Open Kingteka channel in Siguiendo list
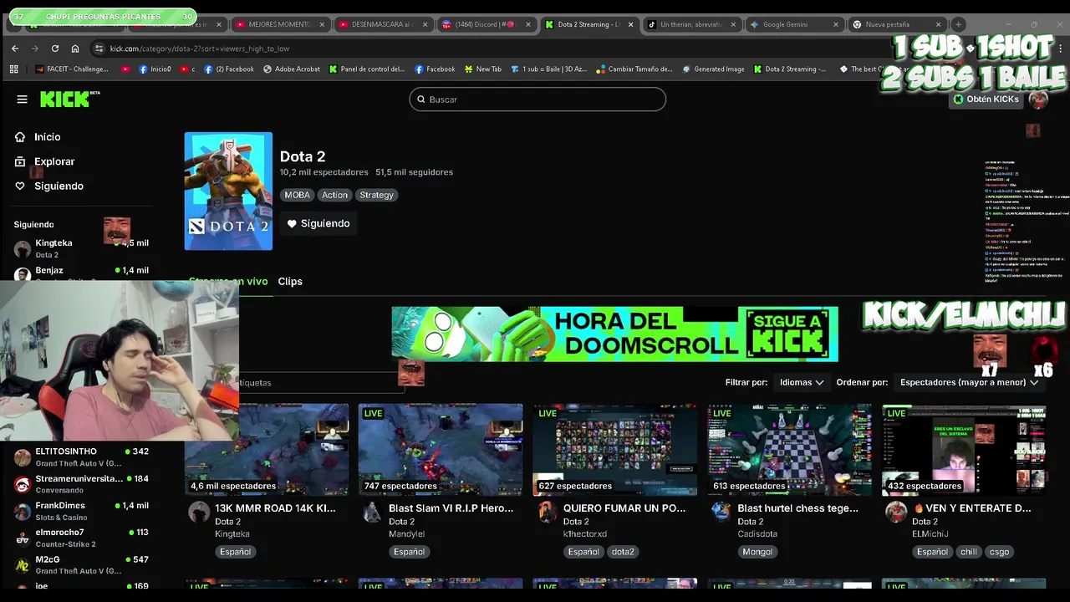Image resolution: width=1070 pixels, height=602 pixels. point(80,248)
